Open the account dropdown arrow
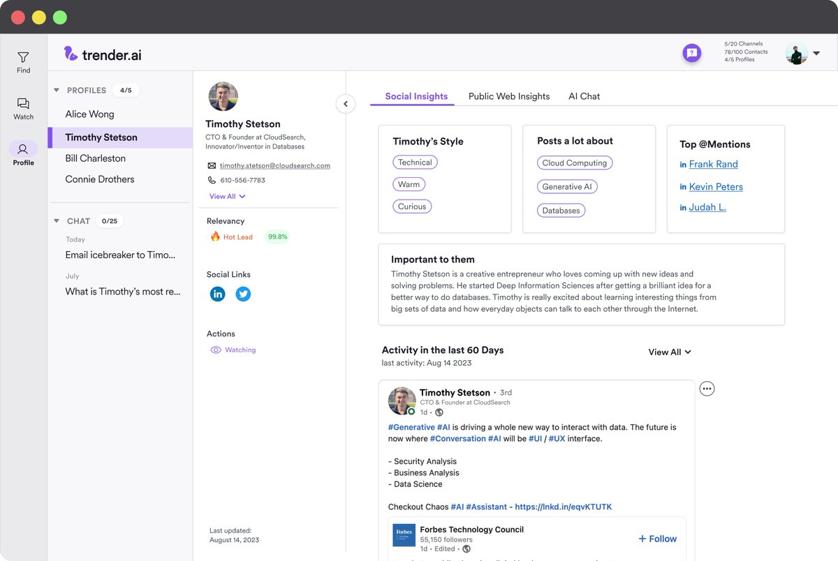The height and width of the screenshot is (561, 838). (816, 54)
